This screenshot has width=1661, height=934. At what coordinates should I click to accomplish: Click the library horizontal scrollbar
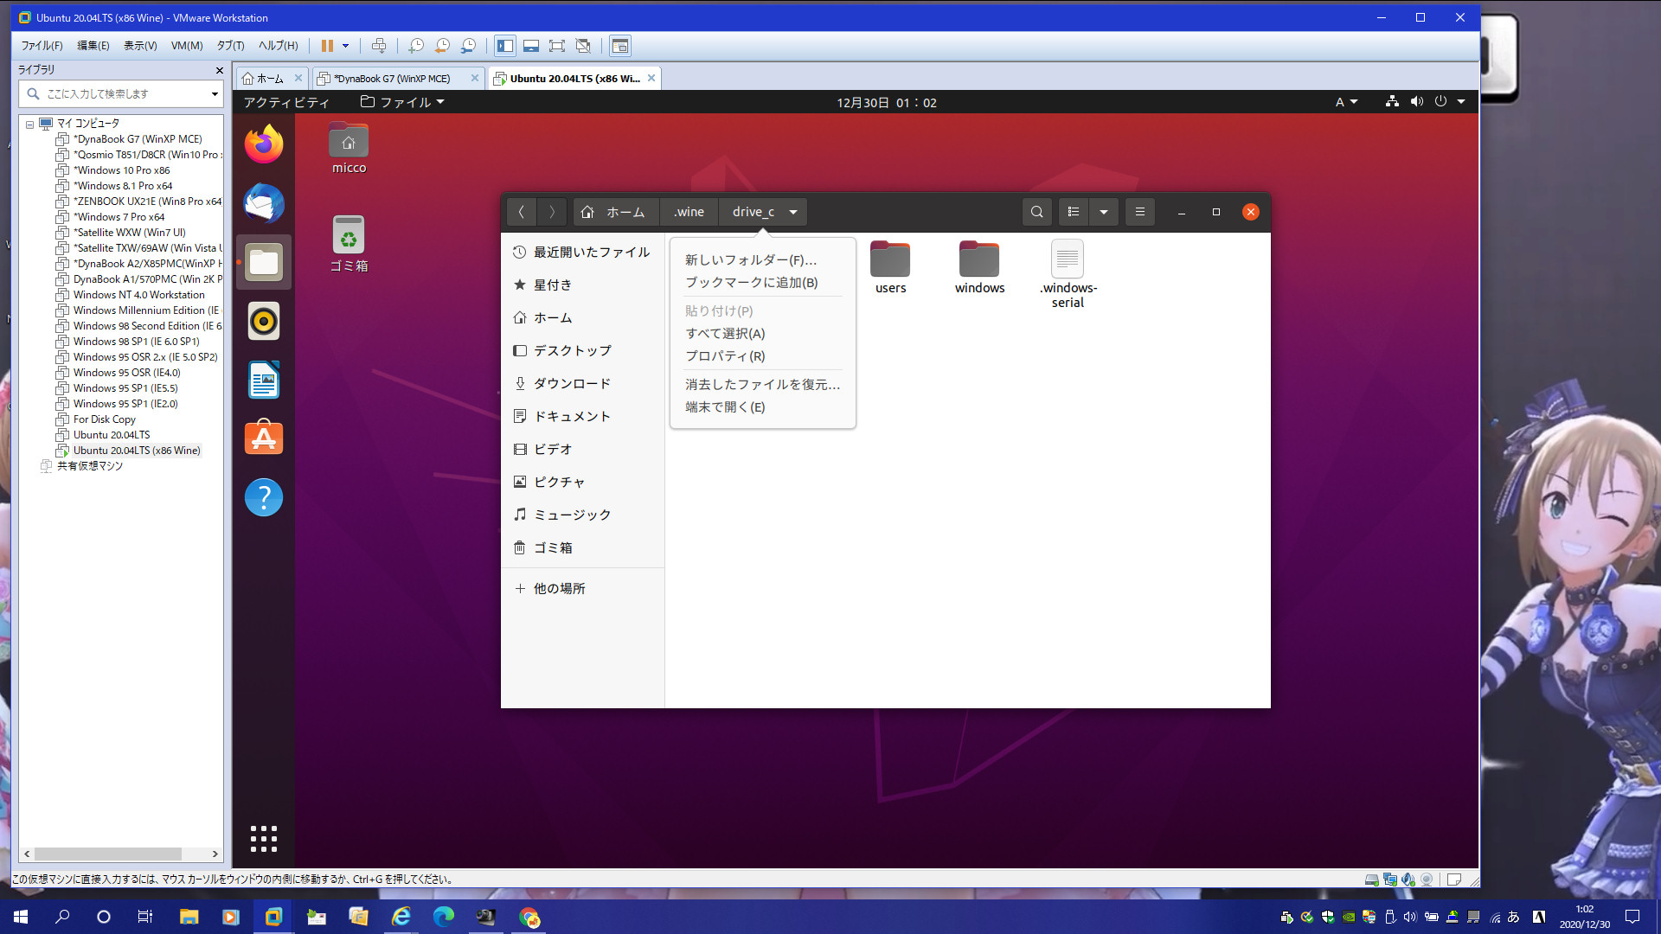pyautogui.click(x=108, y=854)
